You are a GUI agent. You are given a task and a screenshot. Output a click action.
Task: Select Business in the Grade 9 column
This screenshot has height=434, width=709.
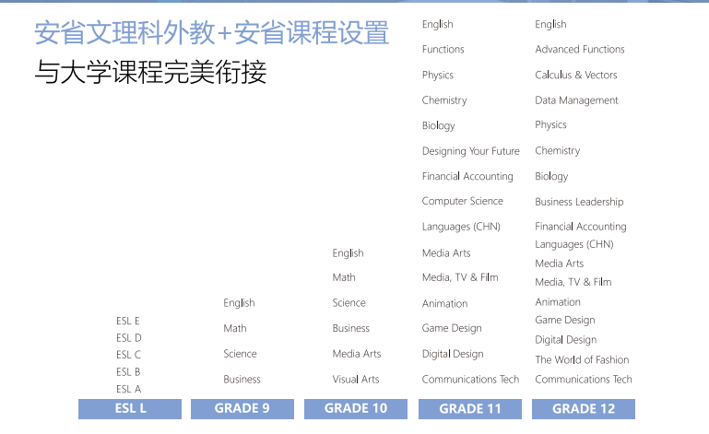click(x=242, y=379)
